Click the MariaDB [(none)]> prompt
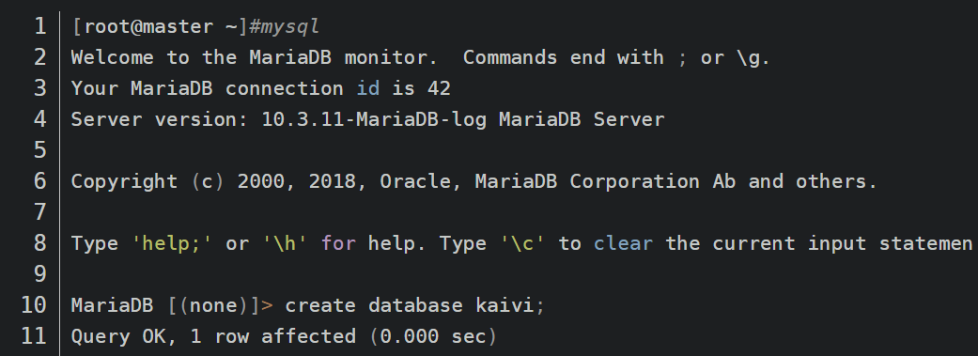Viewport: 978px width, 356px height. pos(172,305)
